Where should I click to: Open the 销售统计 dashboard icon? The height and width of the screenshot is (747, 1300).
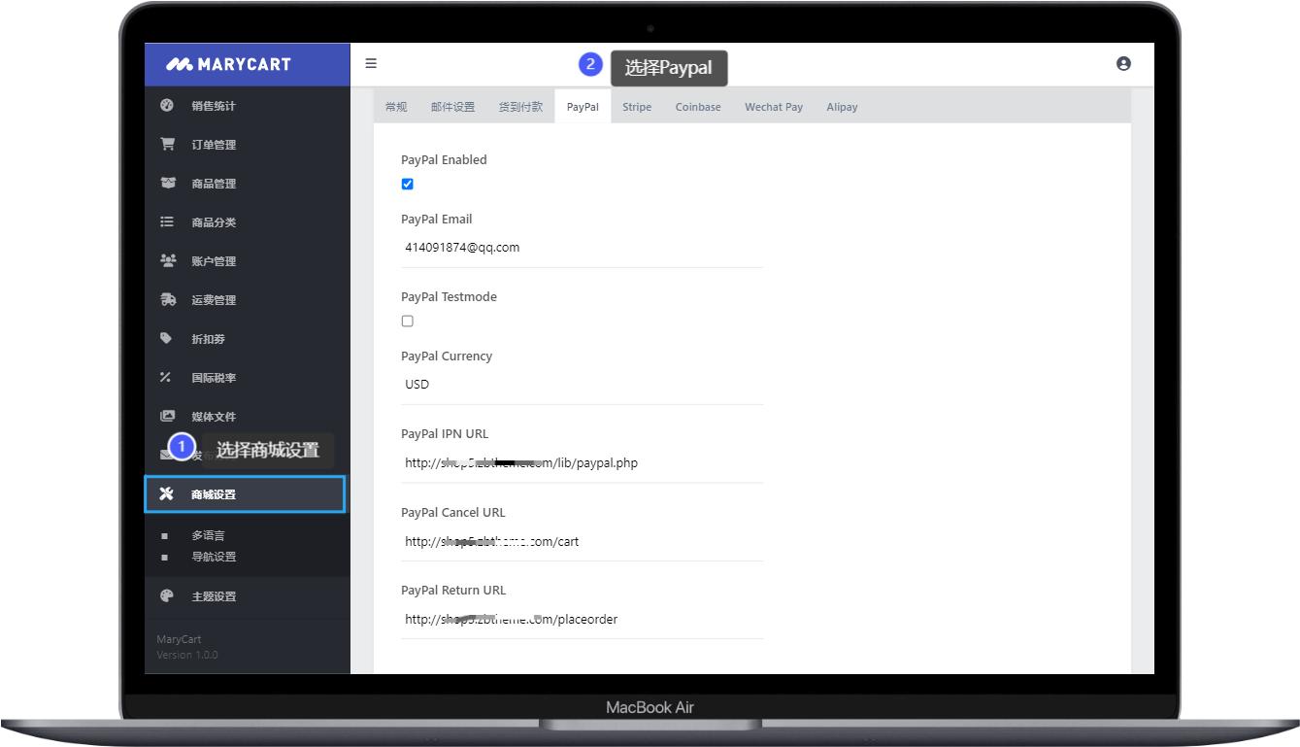pos(167,106)
